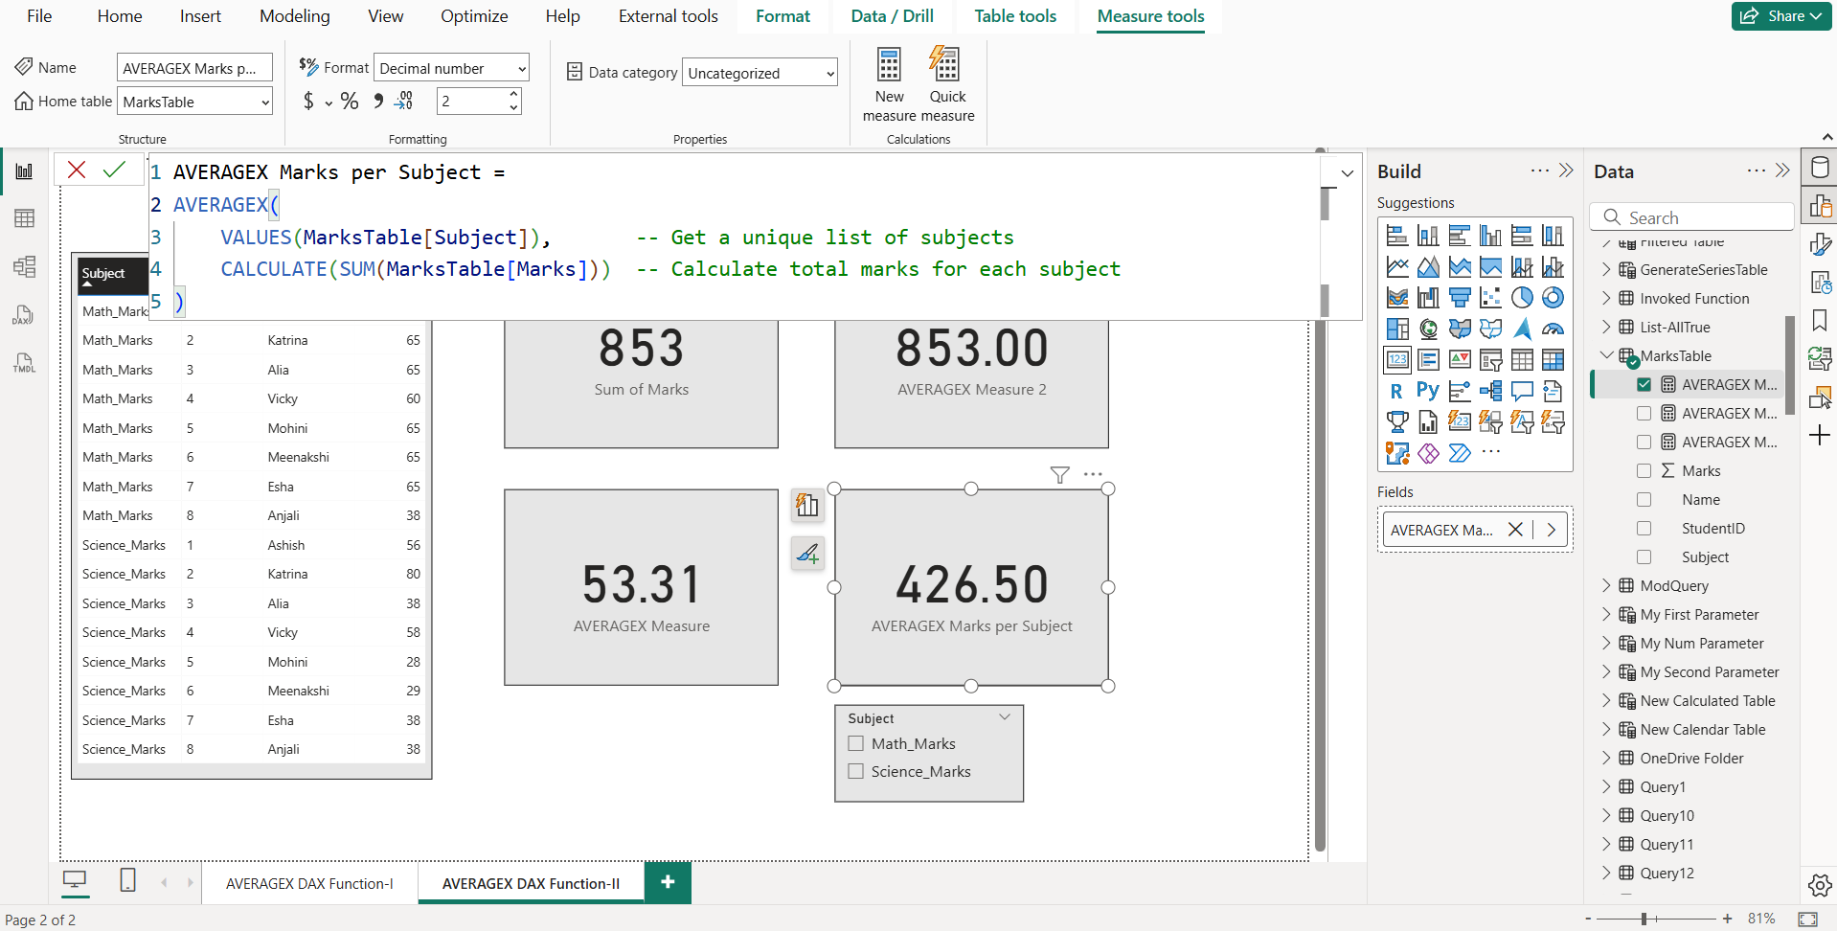The height and width of the screenshot is (931, 1837).
Task: Click the New measure icon
Action: click(889, 66)
